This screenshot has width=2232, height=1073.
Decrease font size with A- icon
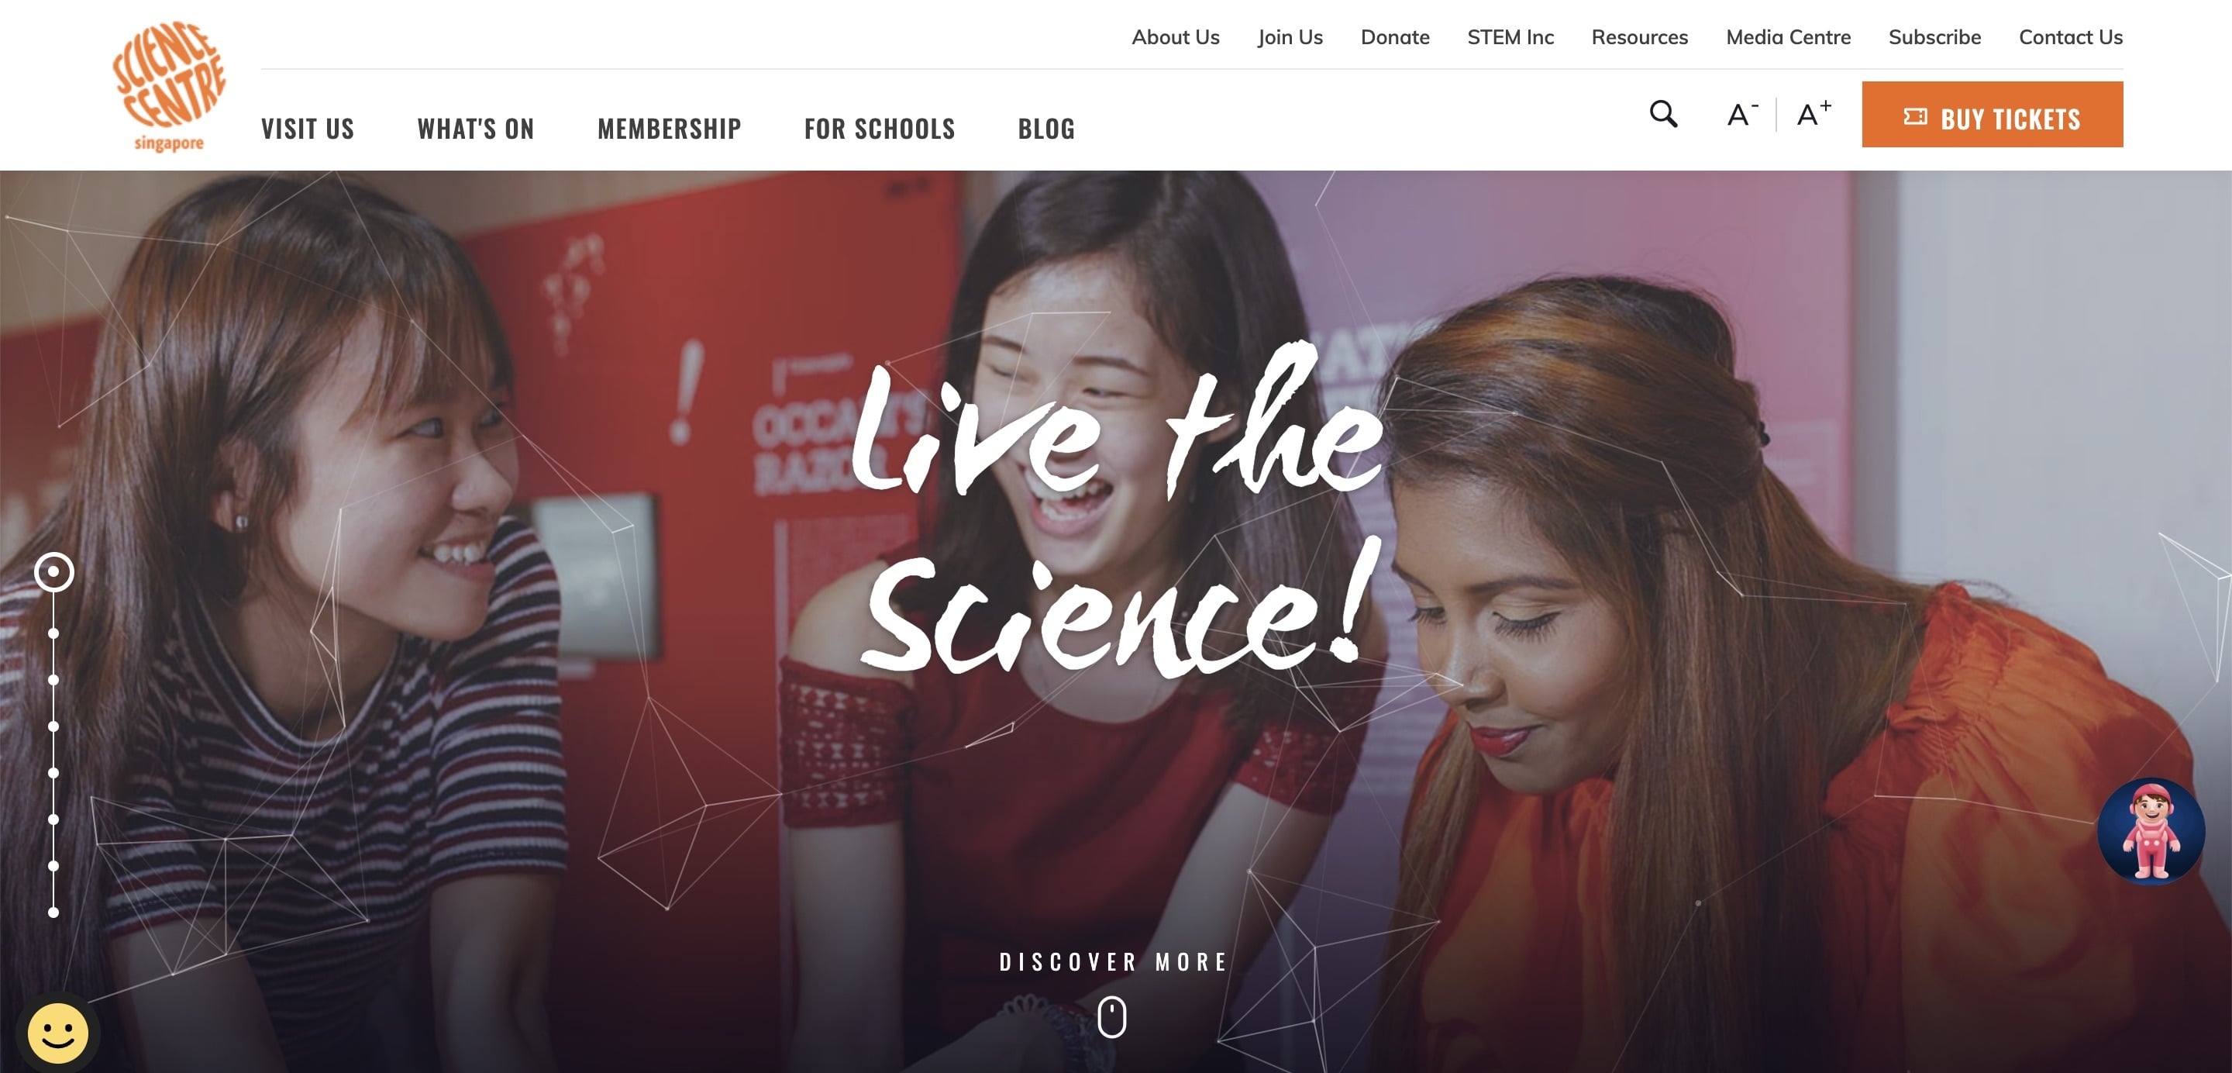[x=1742, y=115]
